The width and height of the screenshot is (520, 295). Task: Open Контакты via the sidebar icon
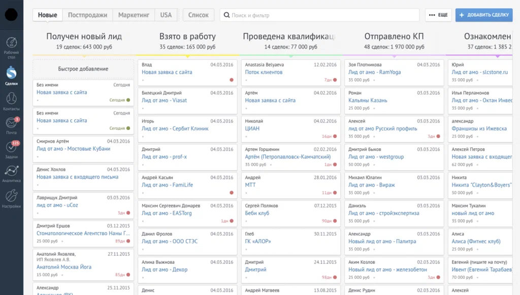[x=11, y=97]
